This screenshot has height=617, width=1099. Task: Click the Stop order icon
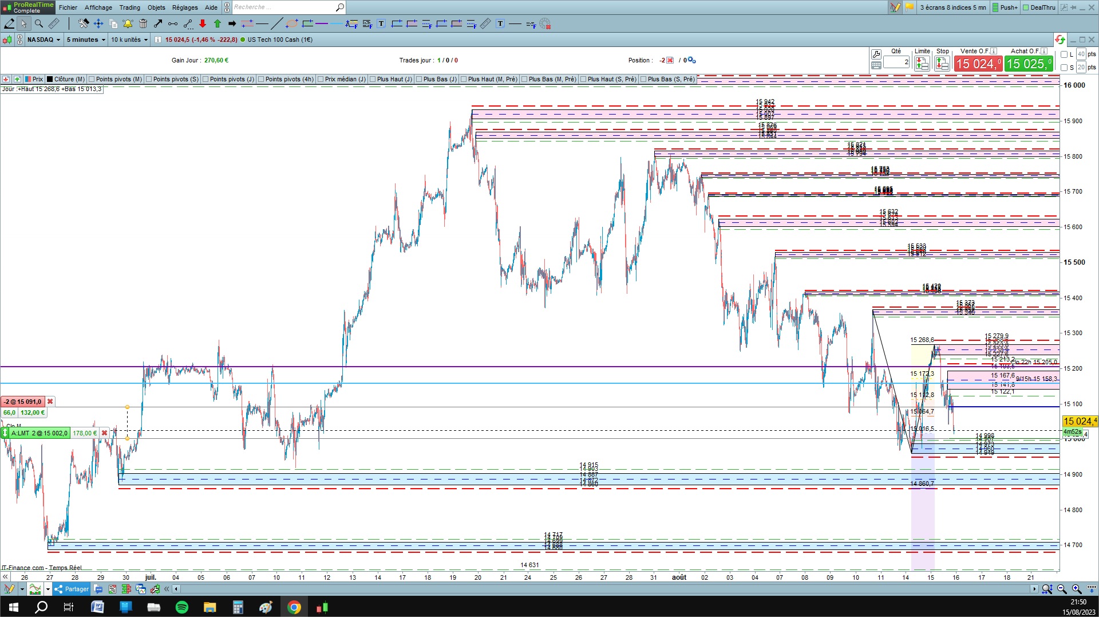pos(942,64)
